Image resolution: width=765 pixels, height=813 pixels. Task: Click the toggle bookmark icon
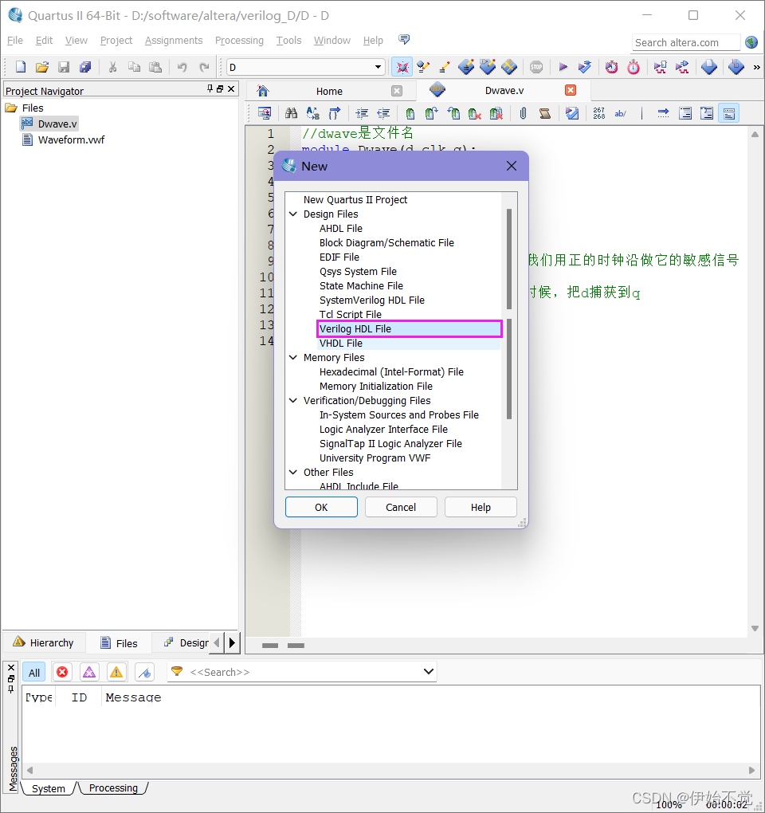[410, 113]
